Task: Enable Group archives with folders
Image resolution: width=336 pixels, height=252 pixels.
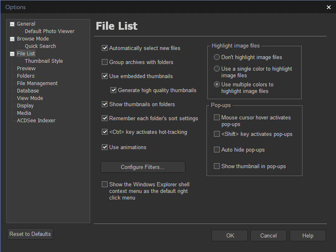Action: click(x=105, y=62)
